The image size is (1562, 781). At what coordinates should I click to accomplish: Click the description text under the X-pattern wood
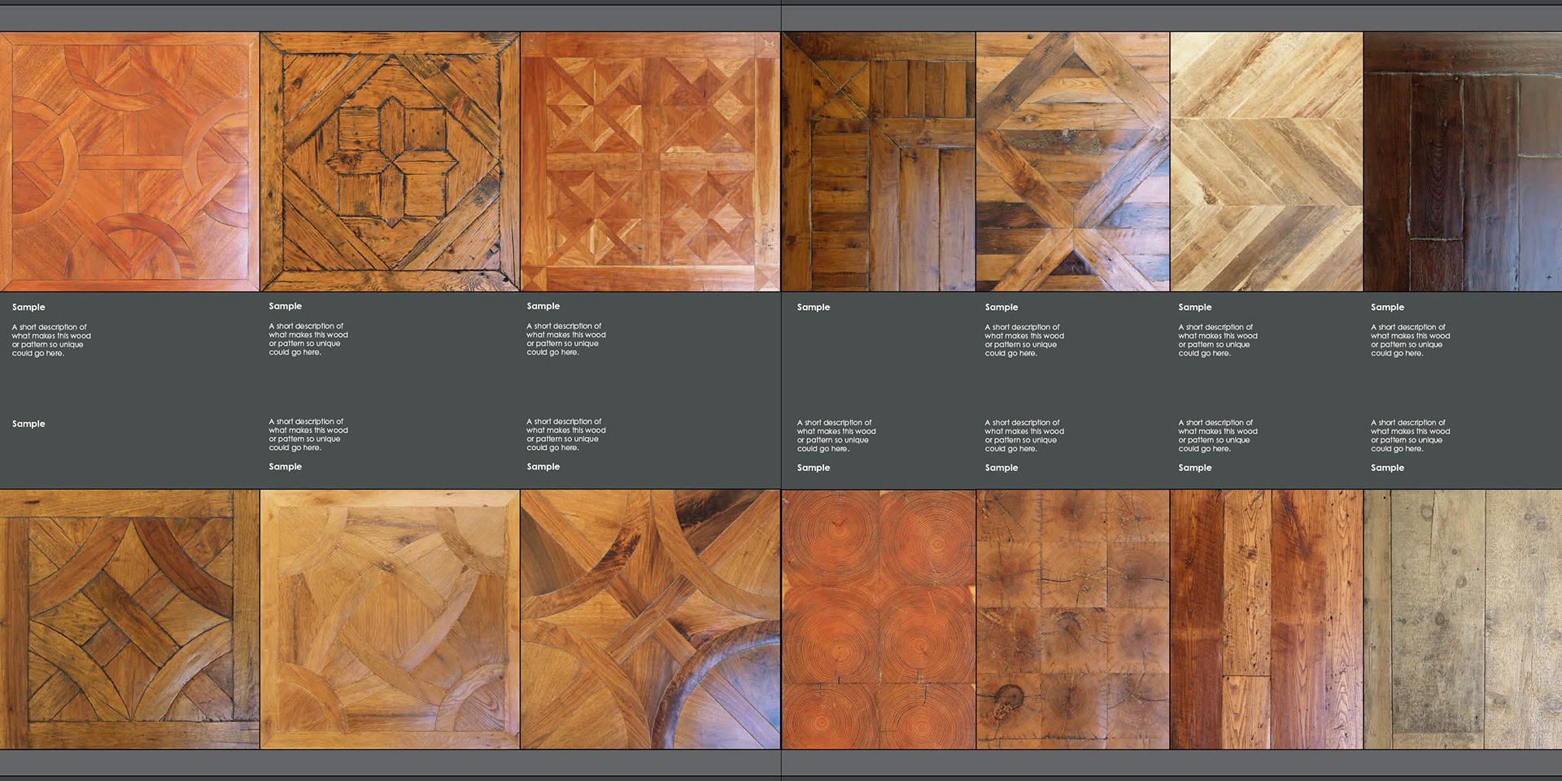[1024, 340]
